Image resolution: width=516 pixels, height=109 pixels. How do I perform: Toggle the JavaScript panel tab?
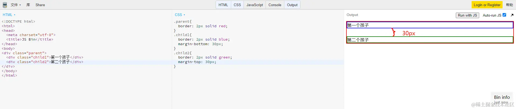(x=255, y=5)
